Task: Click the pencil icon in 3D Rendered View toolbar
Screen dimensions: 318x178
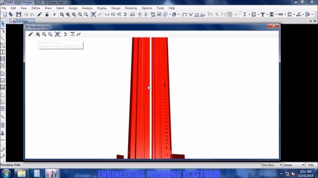Action: tap(30, 34)
